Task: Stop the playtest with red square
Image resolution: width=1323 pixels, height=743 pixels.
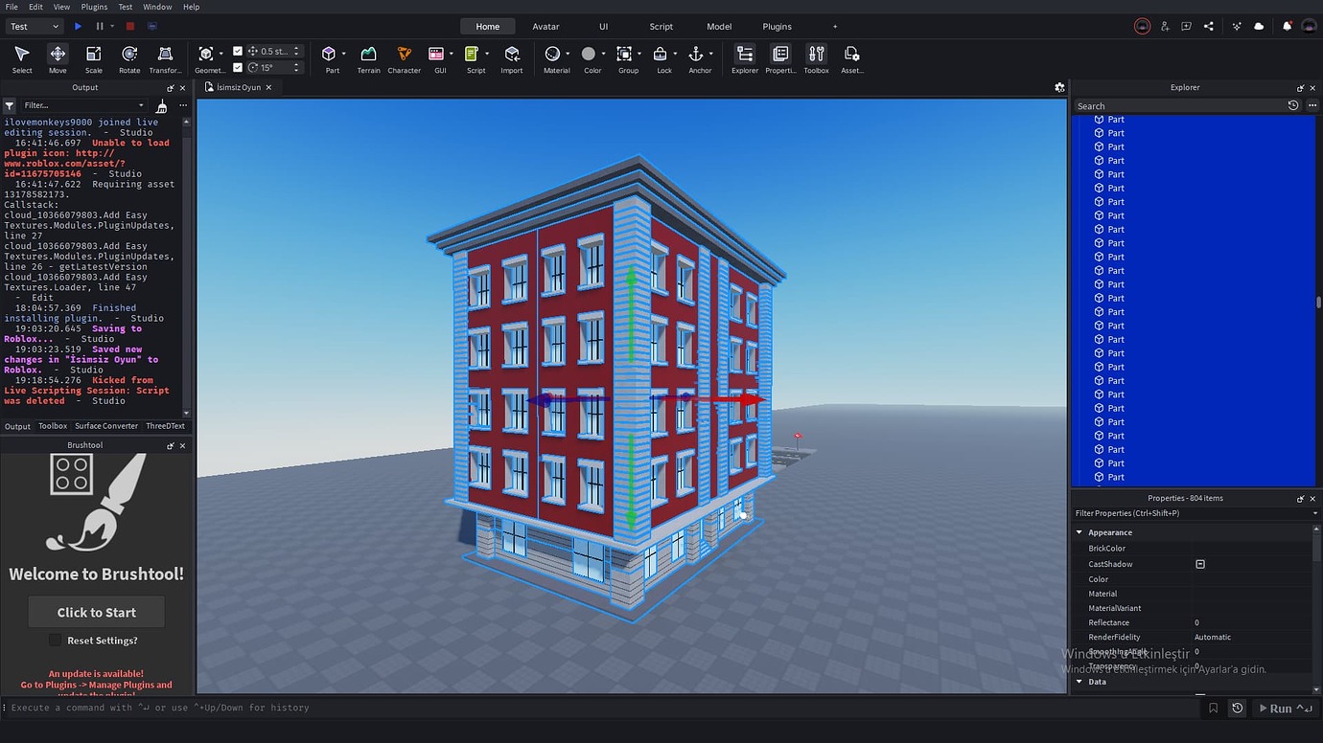Action: coord(130,27)
